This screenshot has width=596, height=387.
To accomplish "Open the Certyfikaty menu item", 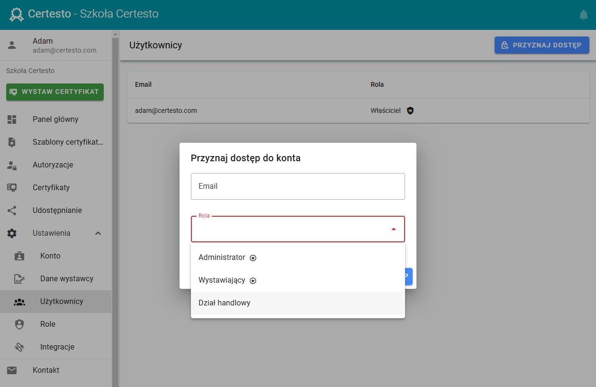I will click(x=56, y=188).
